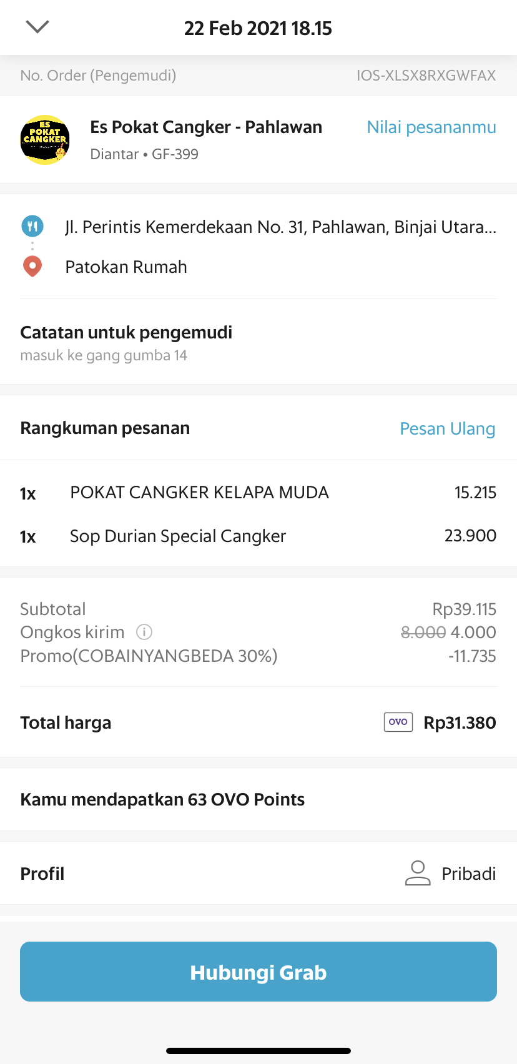Tap the restaurant fork-and-knife pickup icon
Viewport: 517px width, 1064px height.
[32, 226]
